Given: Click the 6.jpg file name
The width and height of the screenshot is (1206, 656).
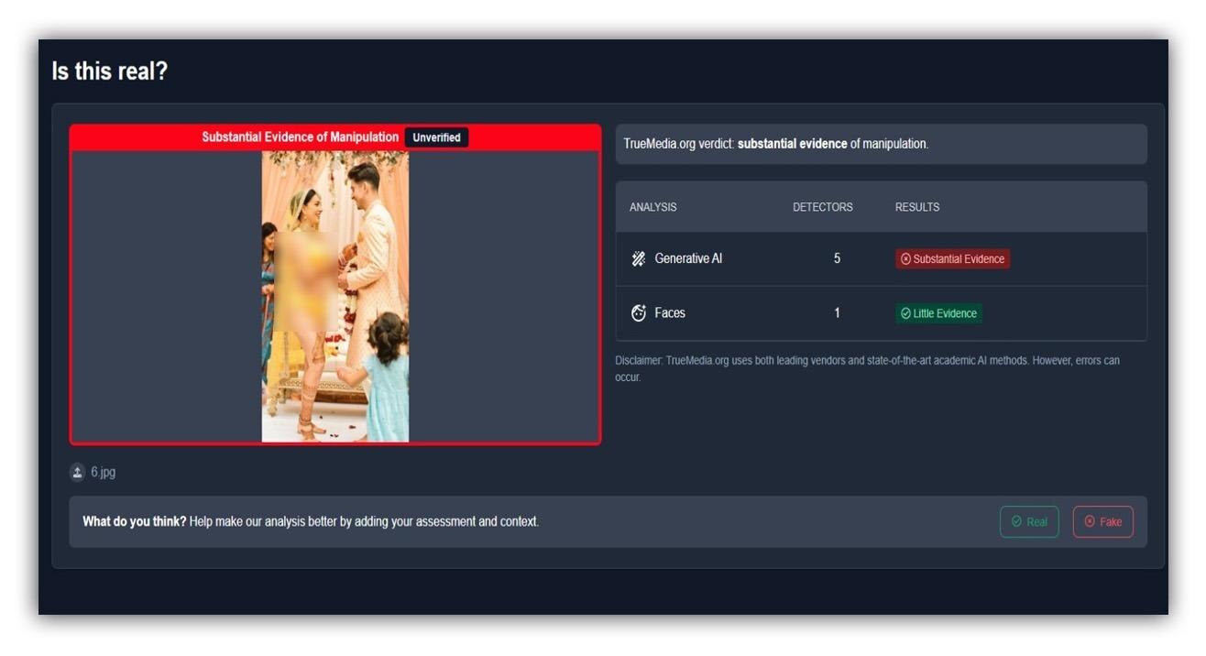Looking at the screenshot, I should (x=103, y=473).
